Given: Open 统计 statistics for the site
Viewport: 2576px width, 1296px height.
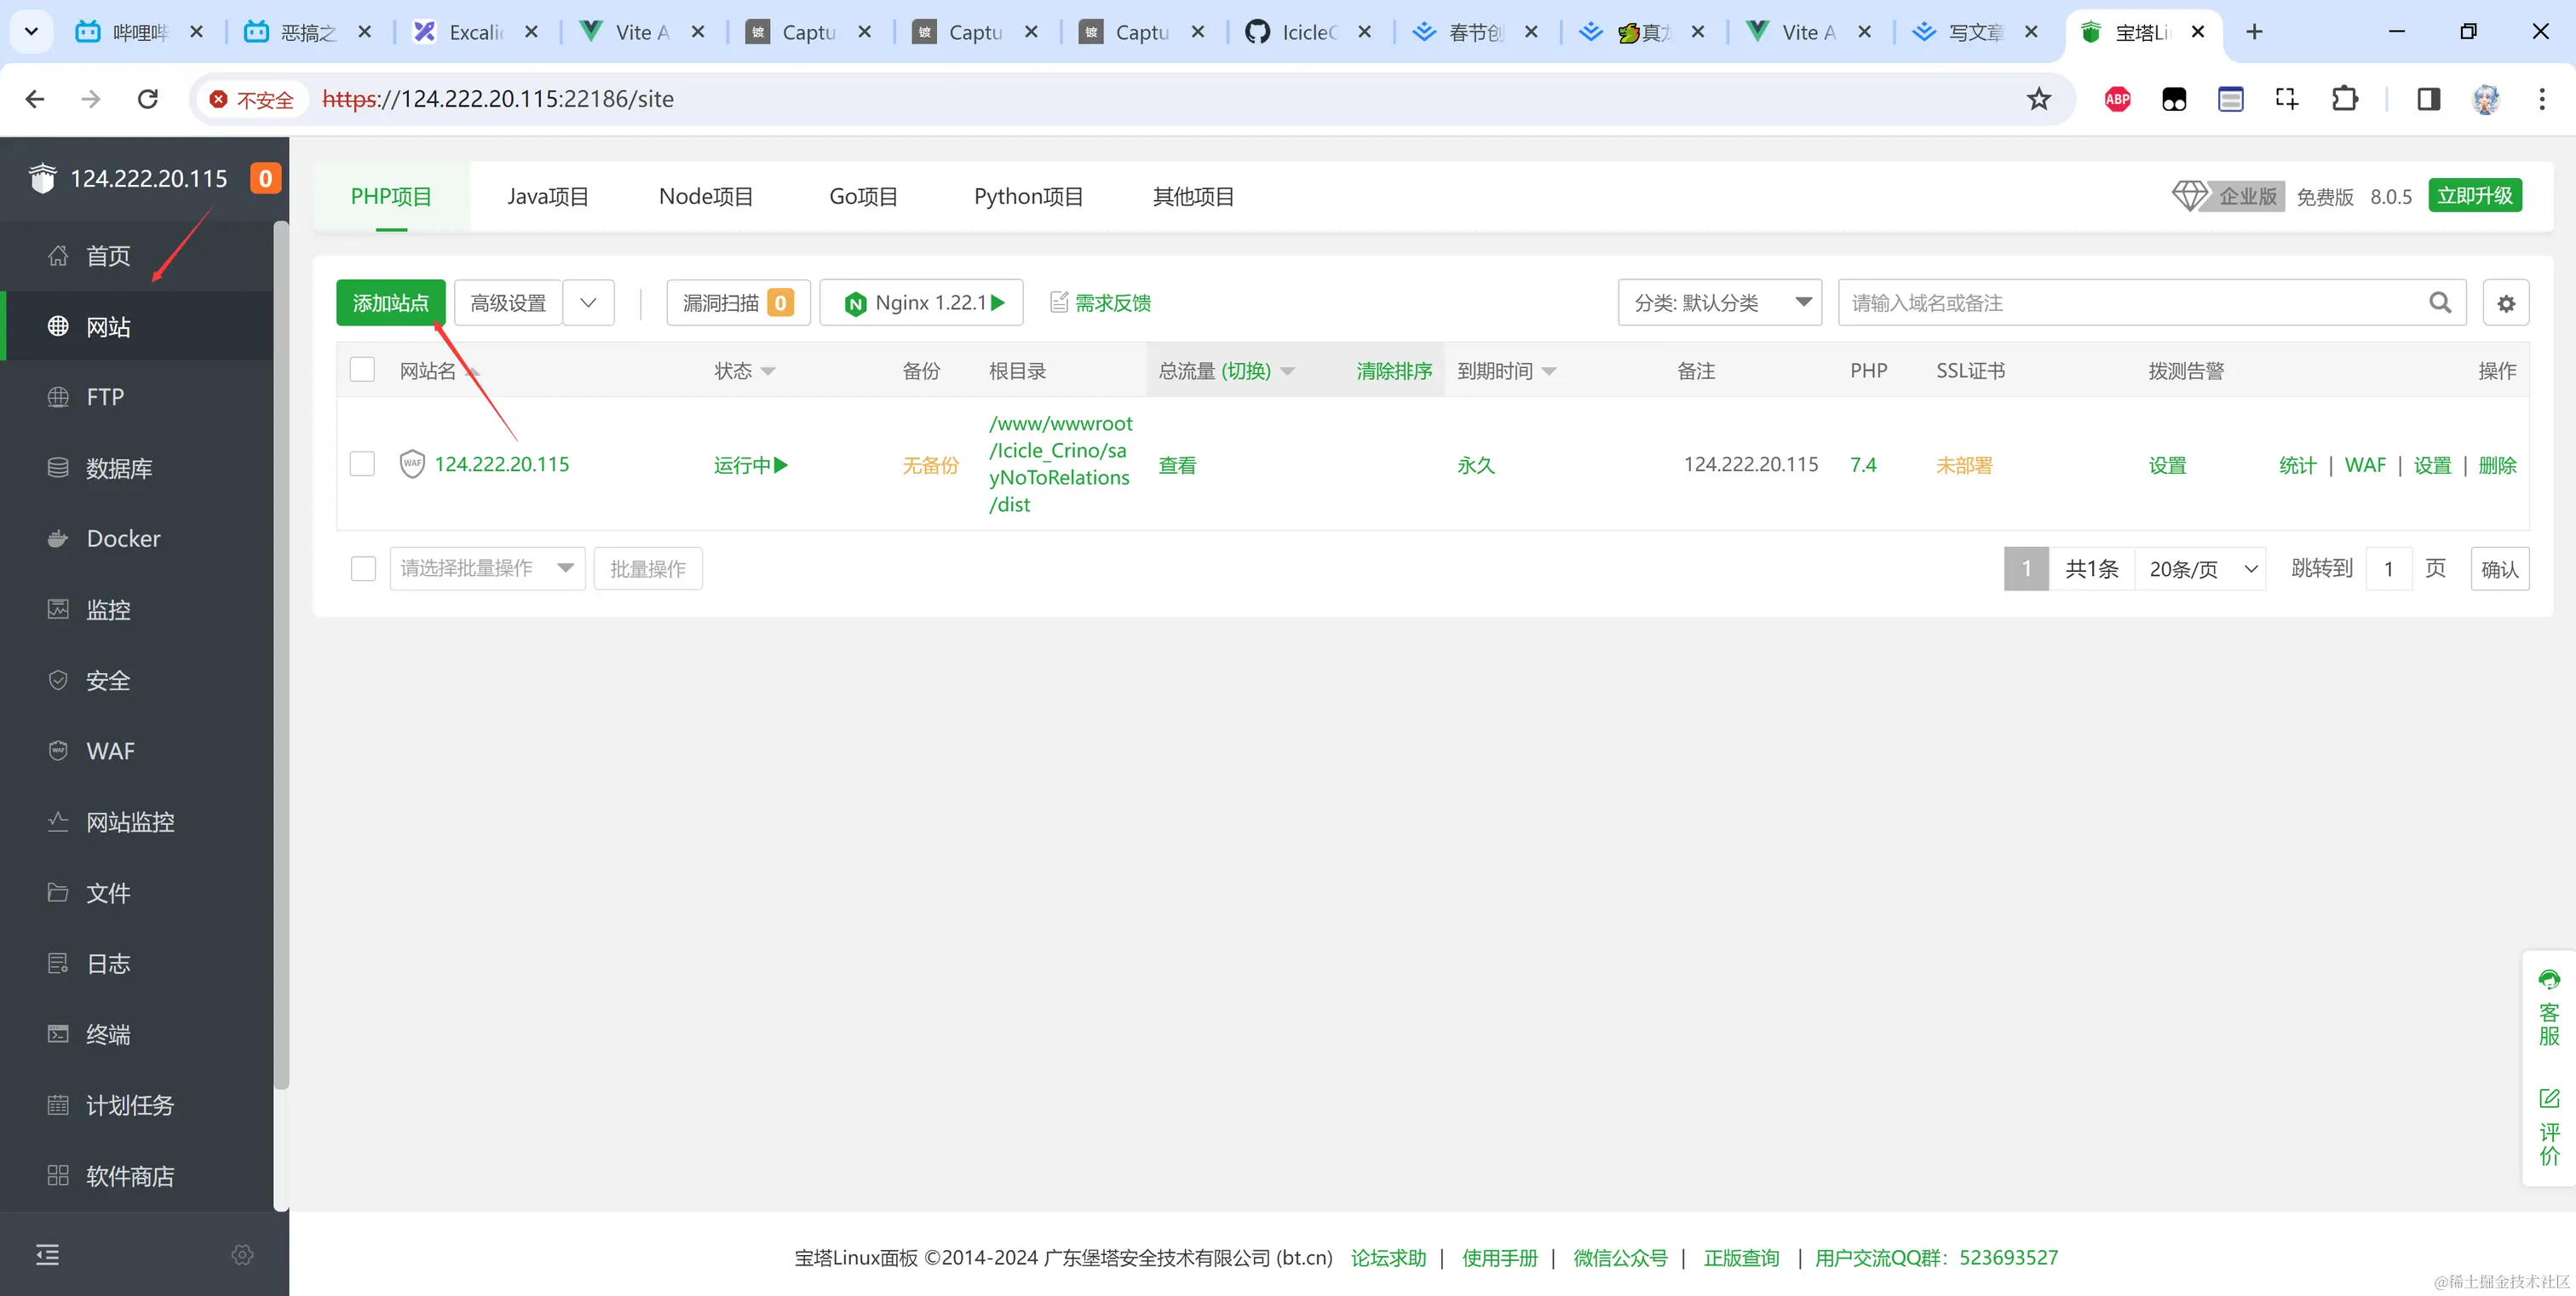Looking at the screenshot, I should 2297,465.
